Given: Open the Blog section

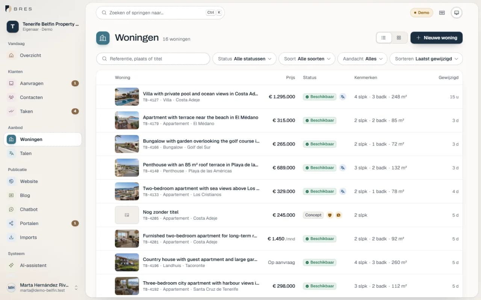Looking at the screenshot, I should pyautogui.click(x=42, y=195).
